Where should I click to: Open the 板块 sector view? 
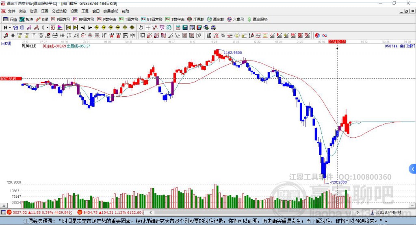point(26,19)
